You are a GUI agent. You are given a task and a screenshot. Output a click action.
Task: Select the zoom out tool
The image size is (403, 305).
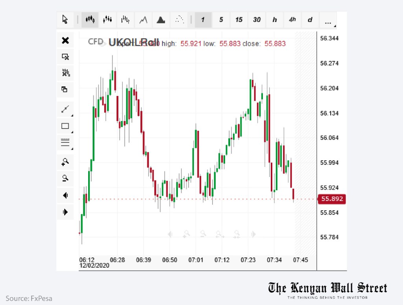(x=65, y=178)
